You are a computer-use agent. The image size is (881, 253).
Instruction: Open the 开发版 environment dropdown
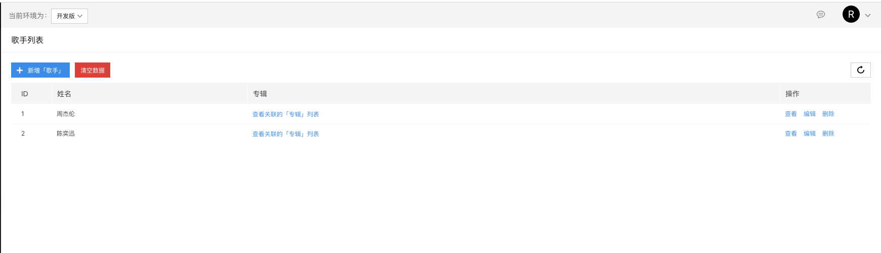(x=69, y=16)
